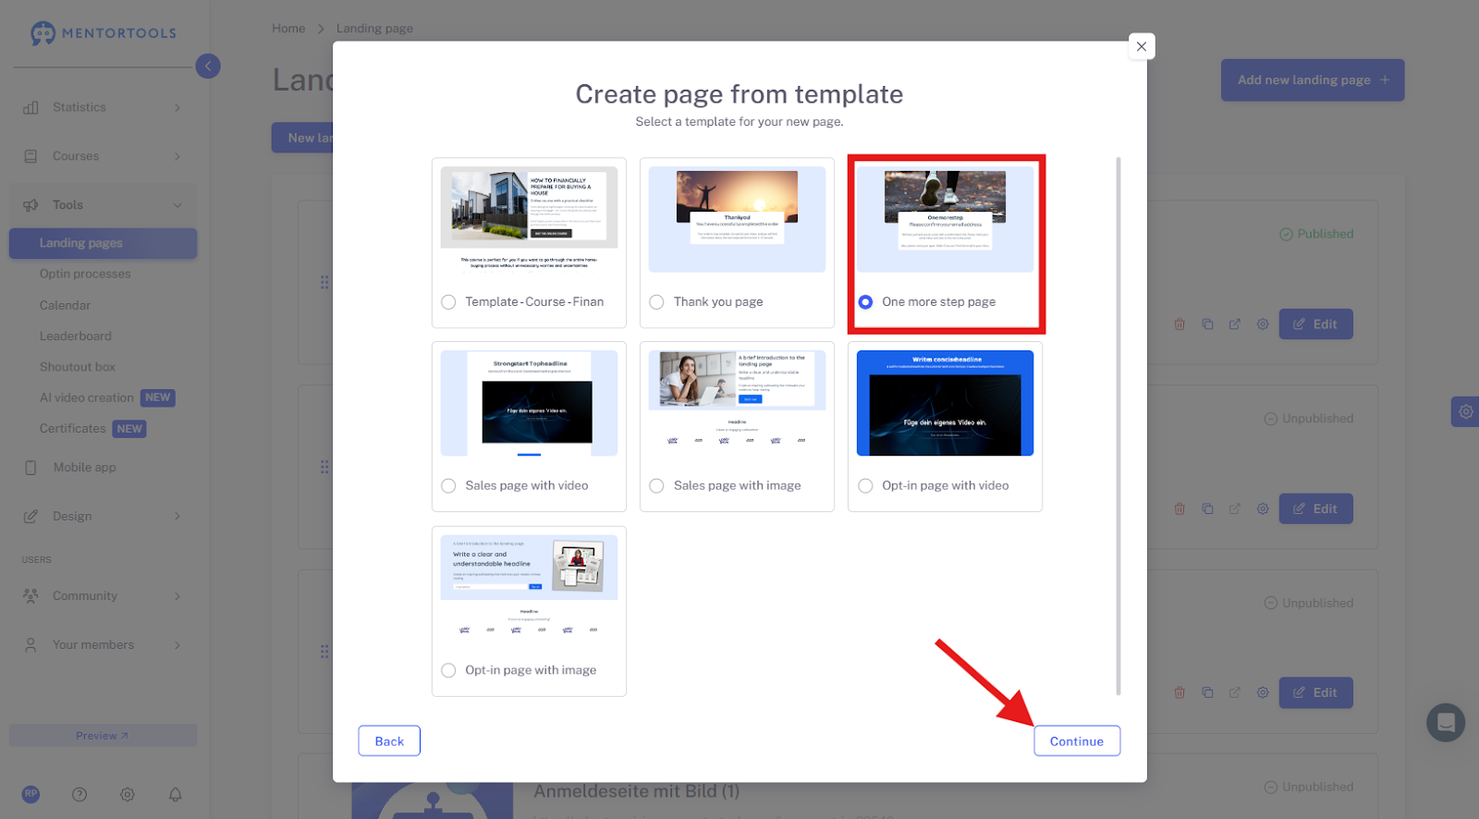This screenshot has width=1479, height=819.
Task: Click the open-external icon in bottom Edit row
Action: (x=1235, y=692)
